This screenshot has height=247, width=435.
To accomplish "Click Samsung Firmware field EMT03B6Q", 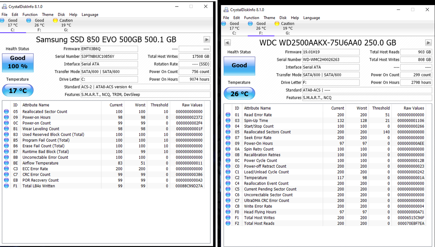I will click(109, 49).
